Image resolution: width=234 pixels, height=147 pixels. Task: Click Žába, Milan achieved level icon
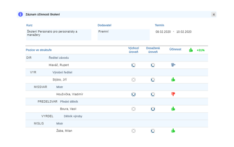coord(152,131)
